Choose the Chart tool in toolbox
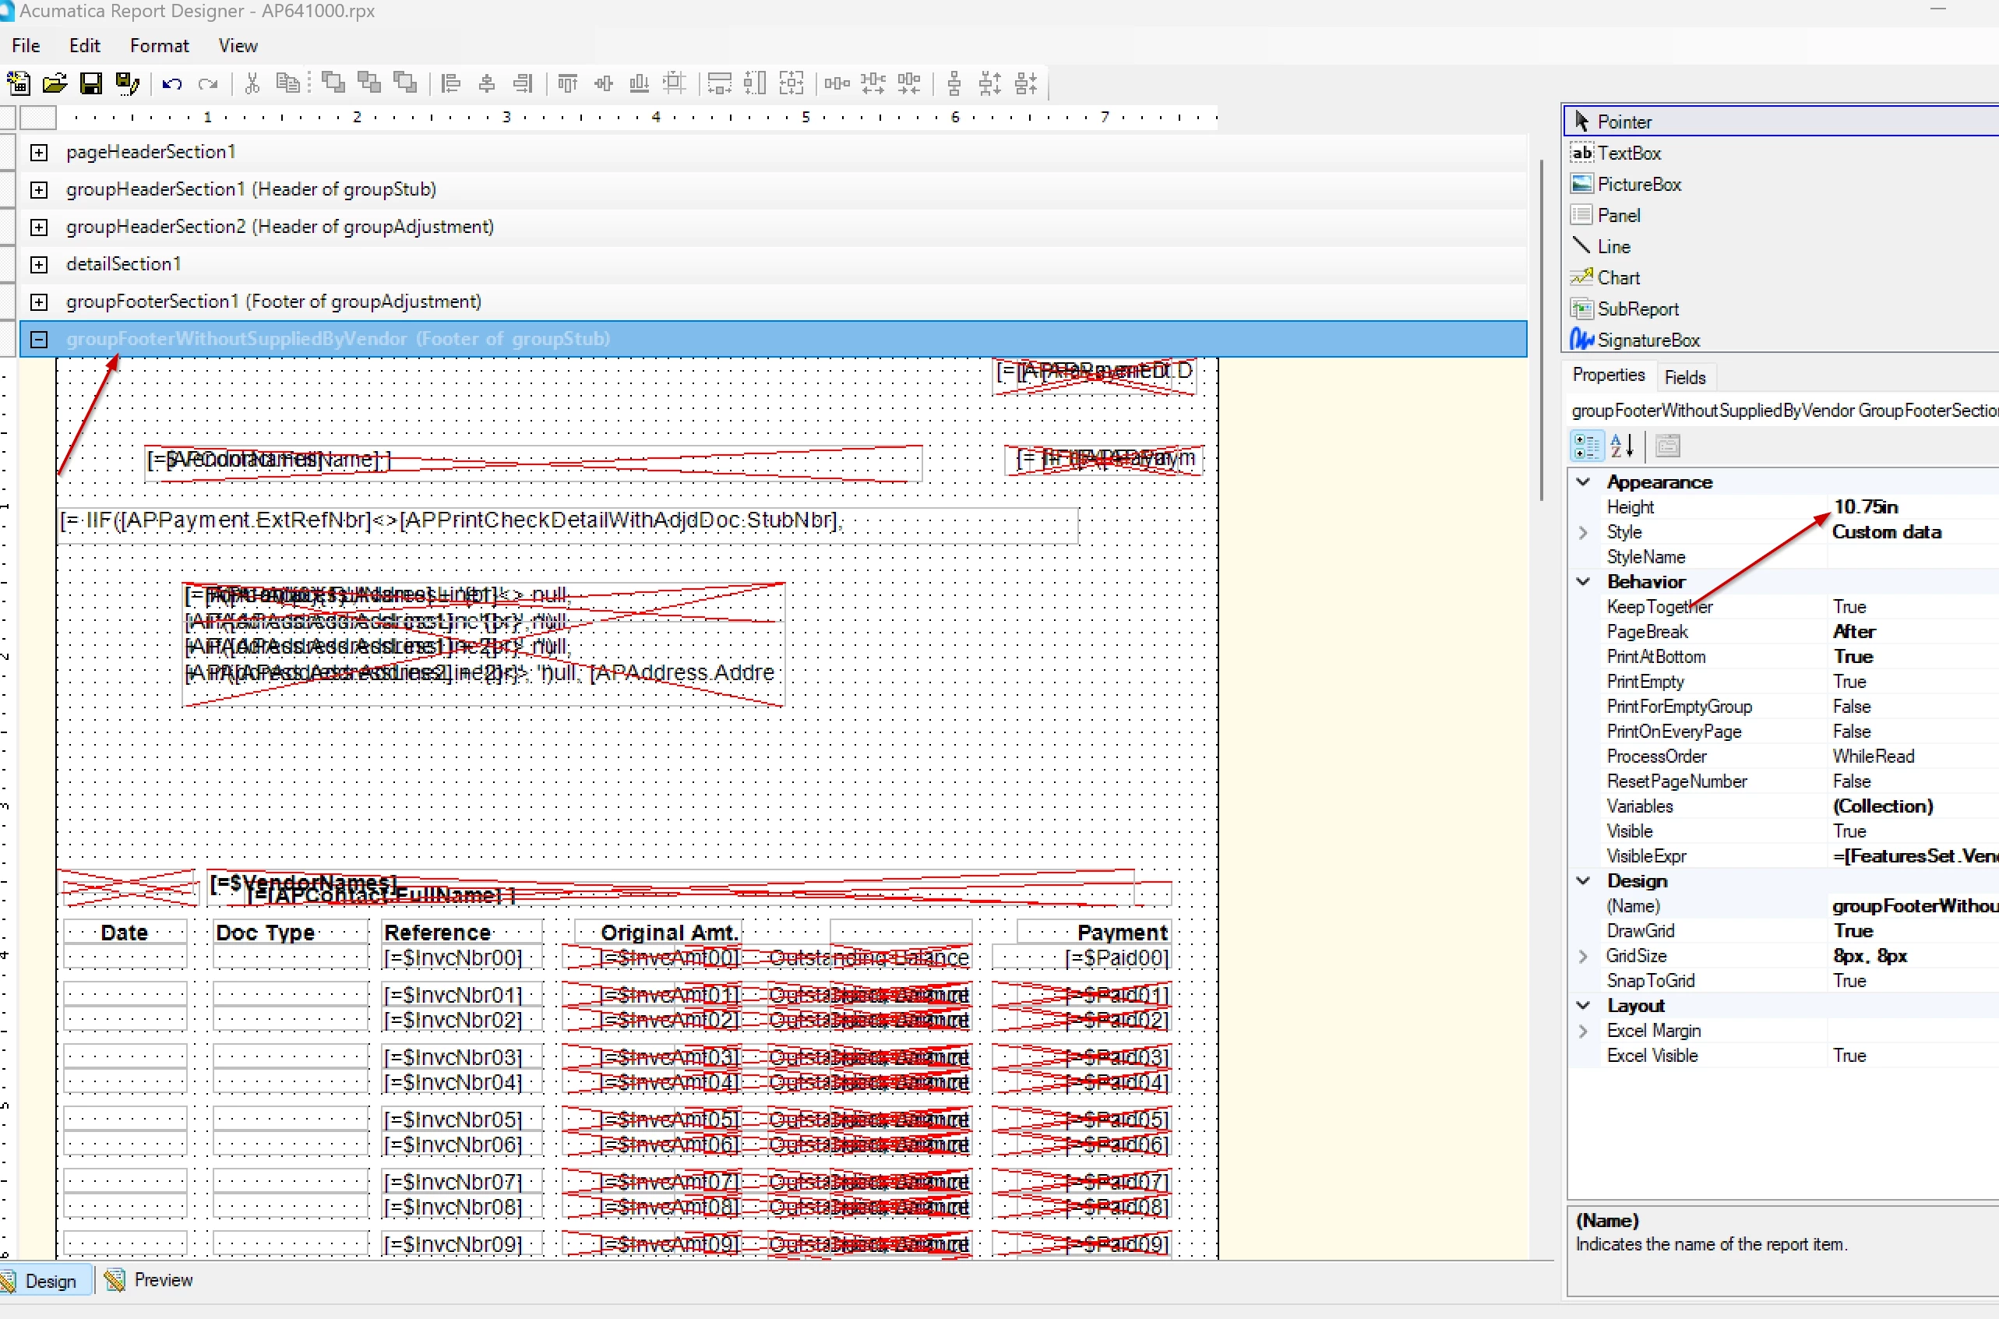Image resolution: width=1999 pixels, height=1319 pixels. click(x=1617, y=277)
